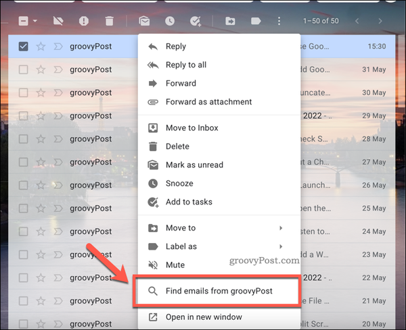Select the 29 May email checkbox
This screenshot has width=406, height=330.
[23, 115]
